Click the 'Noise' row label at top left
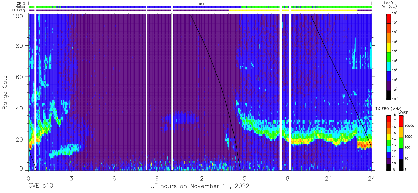This screenshot has width=418, height=193. pyautogui.click(x=20, y=7)
